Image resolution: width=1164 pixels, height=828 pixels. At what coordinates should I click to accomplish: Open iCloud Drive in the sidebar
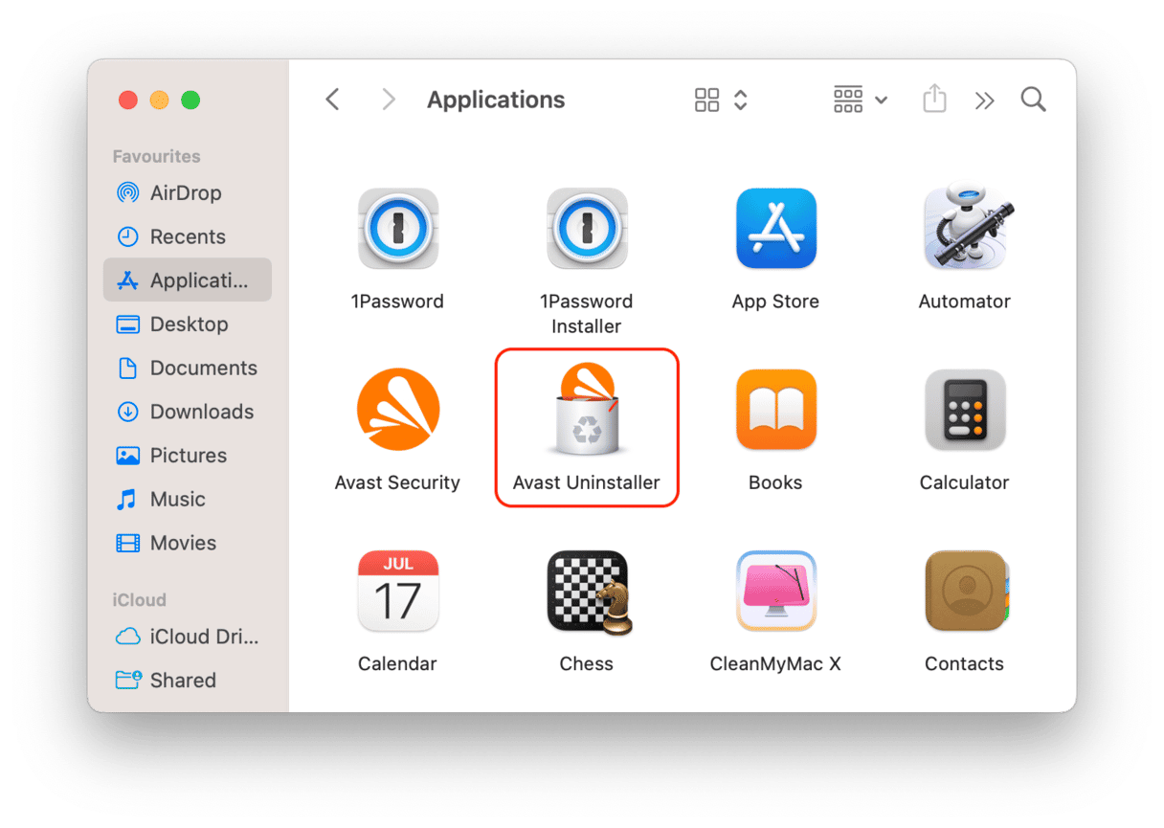[188, 637]
